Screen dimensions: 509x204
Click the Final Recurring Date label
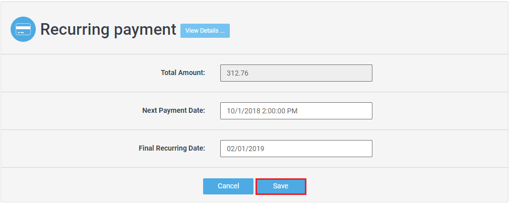(172, 148)
